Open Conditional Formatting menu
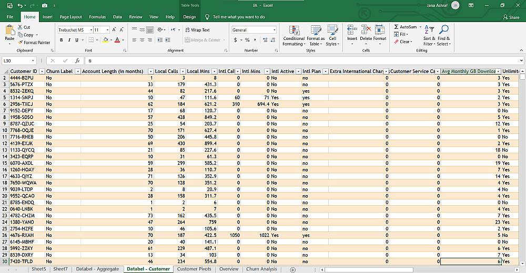This screenshot has height=273, width=526. pos(294,35)
